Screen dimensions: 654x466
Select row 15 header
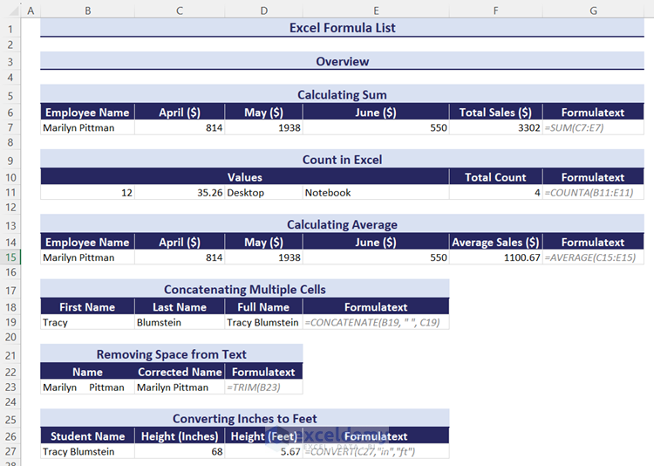(x=10, y=257)
